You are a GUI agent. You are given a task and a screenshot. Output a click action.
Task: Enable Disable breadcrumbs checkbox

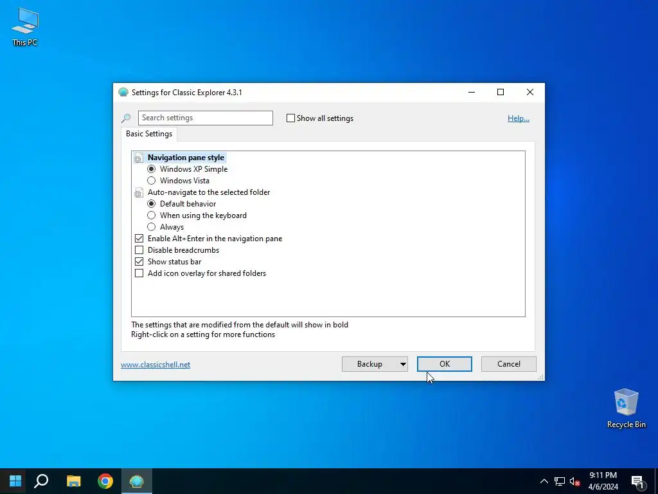pos(139,250)
